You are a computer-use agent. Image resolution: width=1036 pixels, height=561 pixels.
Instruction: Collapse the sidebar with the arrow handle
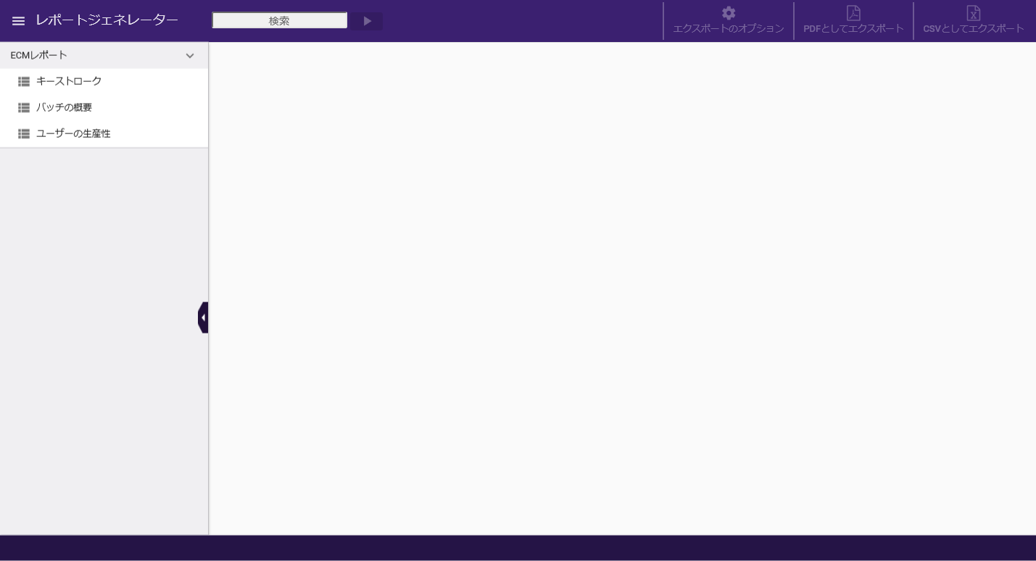coord(203,317)
